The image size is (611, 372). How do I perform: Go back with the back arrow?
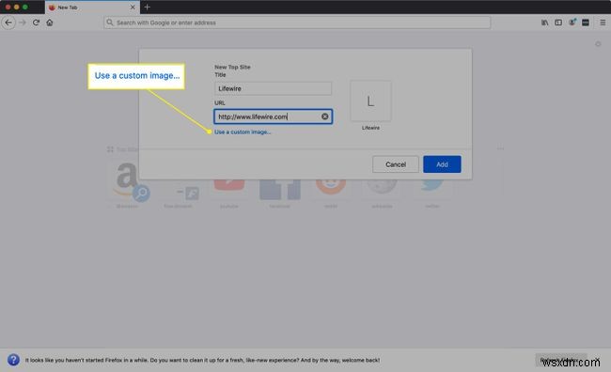coord(8,23)
